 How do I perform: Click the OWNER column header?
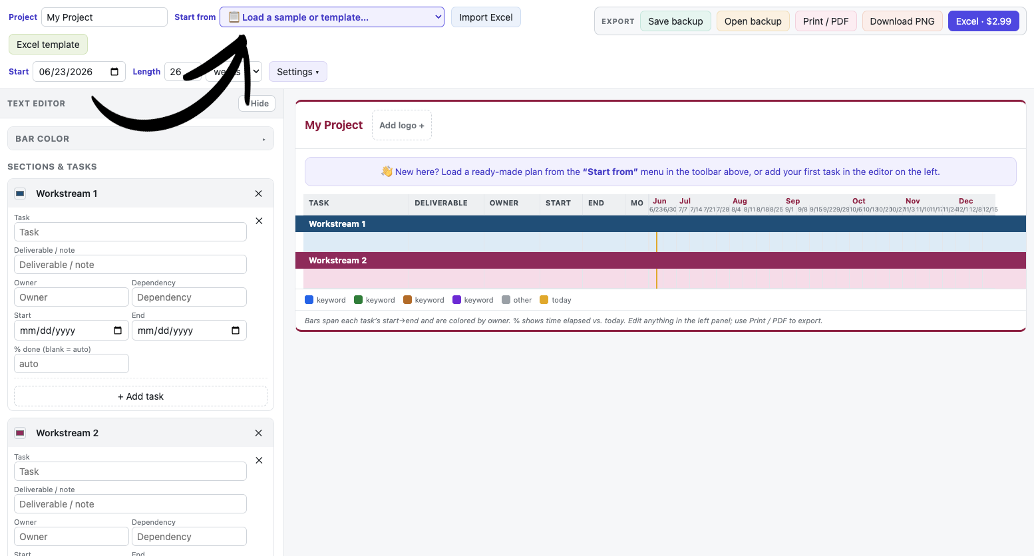pyautogui.click(x=512, y=204)
